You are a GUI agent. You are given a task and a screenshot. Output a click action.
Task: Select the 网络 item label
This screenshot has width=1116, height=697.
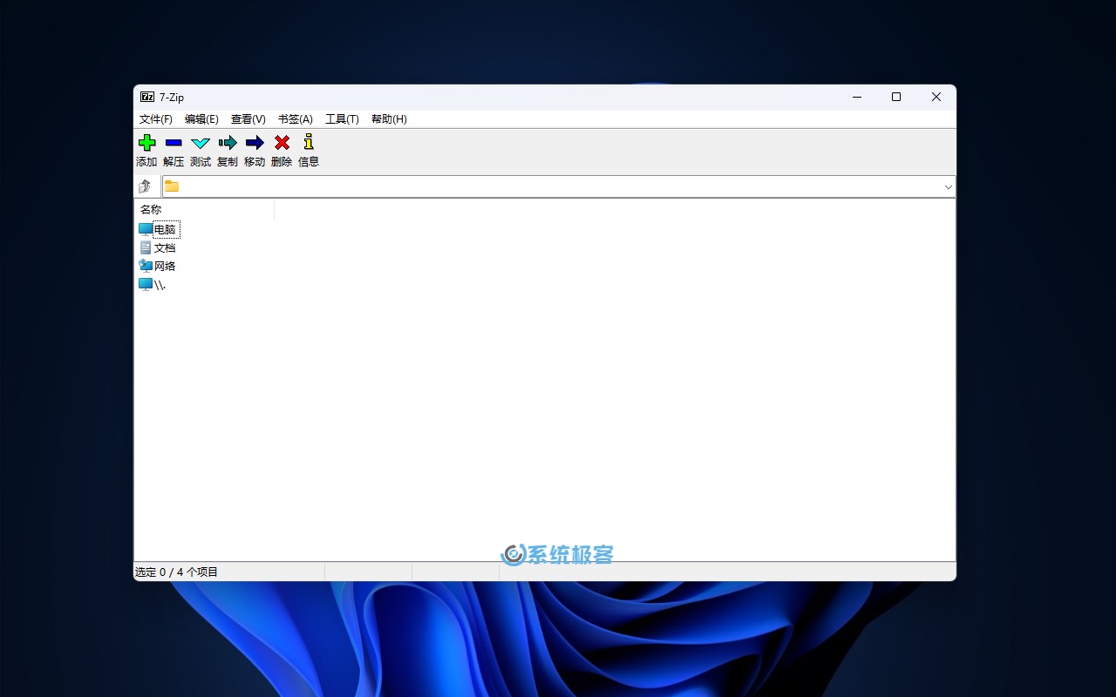click(165, 267)
